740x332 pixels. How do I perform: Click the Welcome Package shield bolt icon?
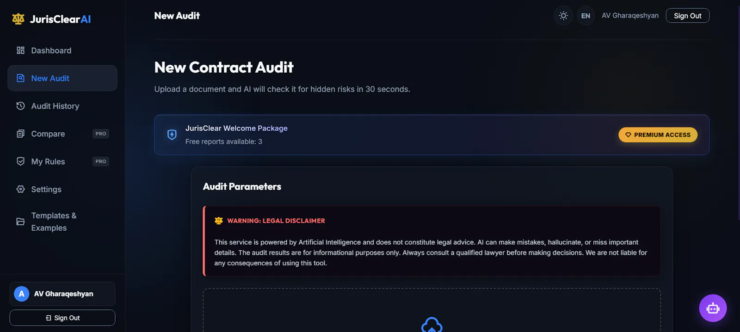(x=172, y=135)
